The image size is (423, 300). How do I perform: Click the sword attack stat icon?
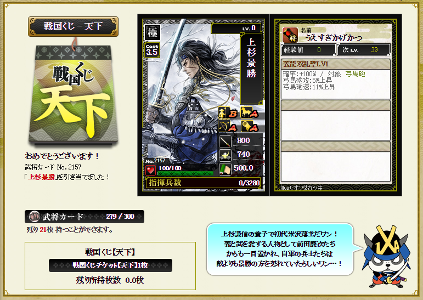[x=225, y=141]
